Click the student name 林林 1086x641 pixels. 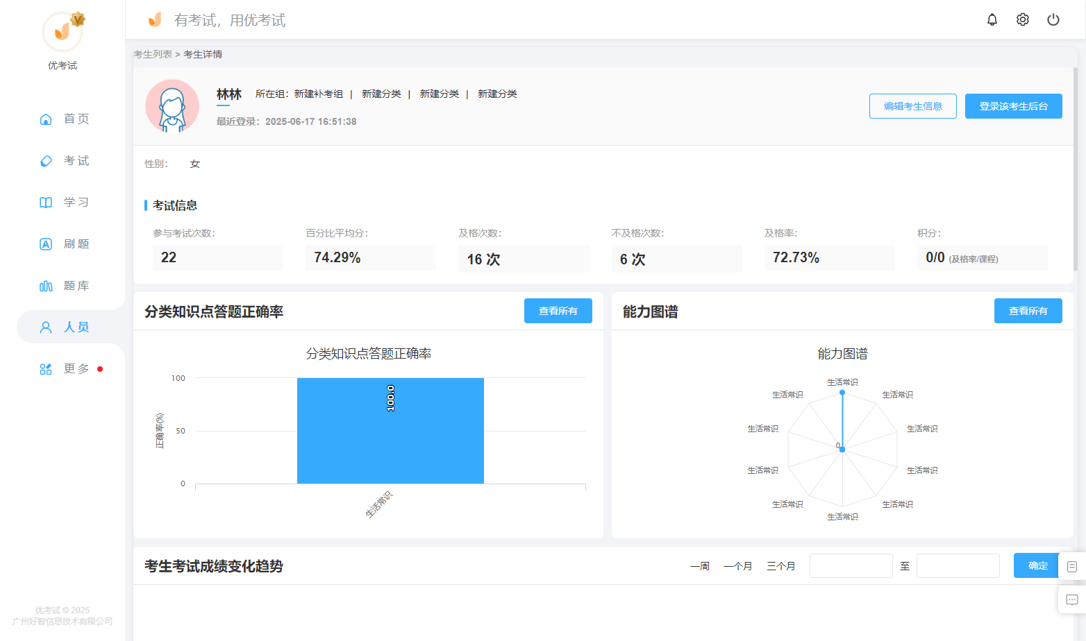229,94
